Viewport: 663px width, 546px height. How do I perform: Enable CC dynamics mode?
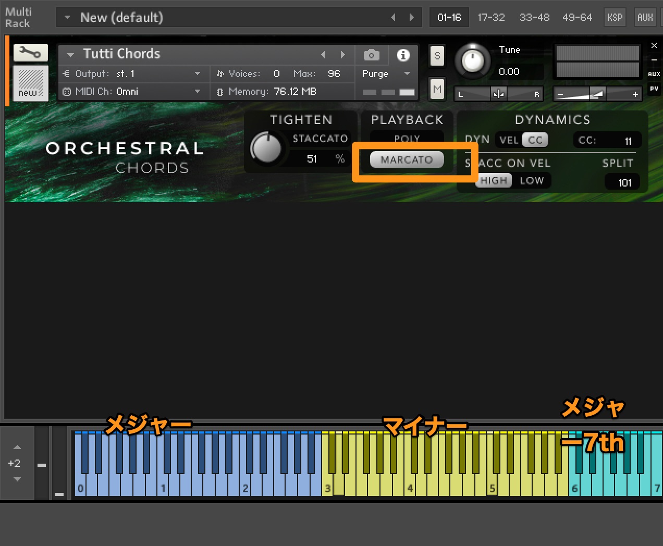535,140
